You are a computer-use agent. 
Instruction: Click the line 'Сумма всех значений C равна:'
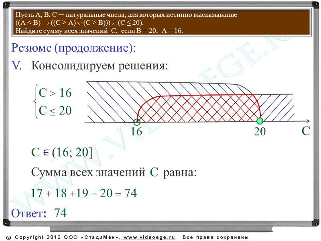(x=114, y=172)
